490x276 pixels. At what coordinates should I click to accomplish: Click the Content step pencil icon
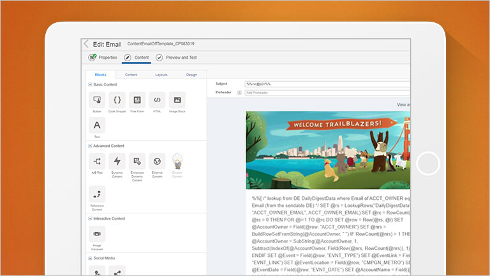click(x=128, y=57)
